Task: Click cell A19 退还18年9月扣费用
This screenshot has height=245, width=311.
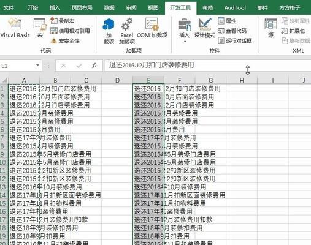Action: [x=24, y=236]
